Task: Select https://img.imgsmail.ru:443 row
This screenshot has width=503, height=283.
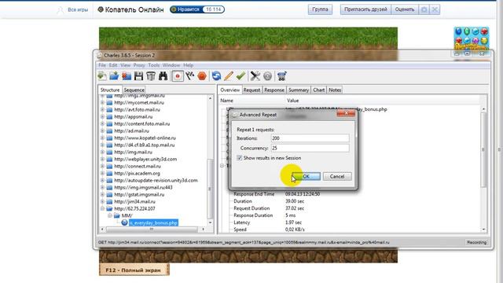Action: [x=143, y=187]
